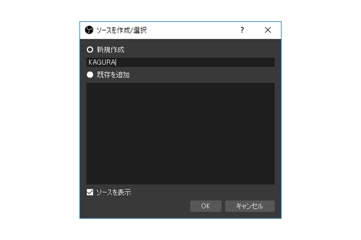The width and height of the screenshot is (361, 240).
Task: Select the 新規作成 radio button
Action: coord(90,50)
